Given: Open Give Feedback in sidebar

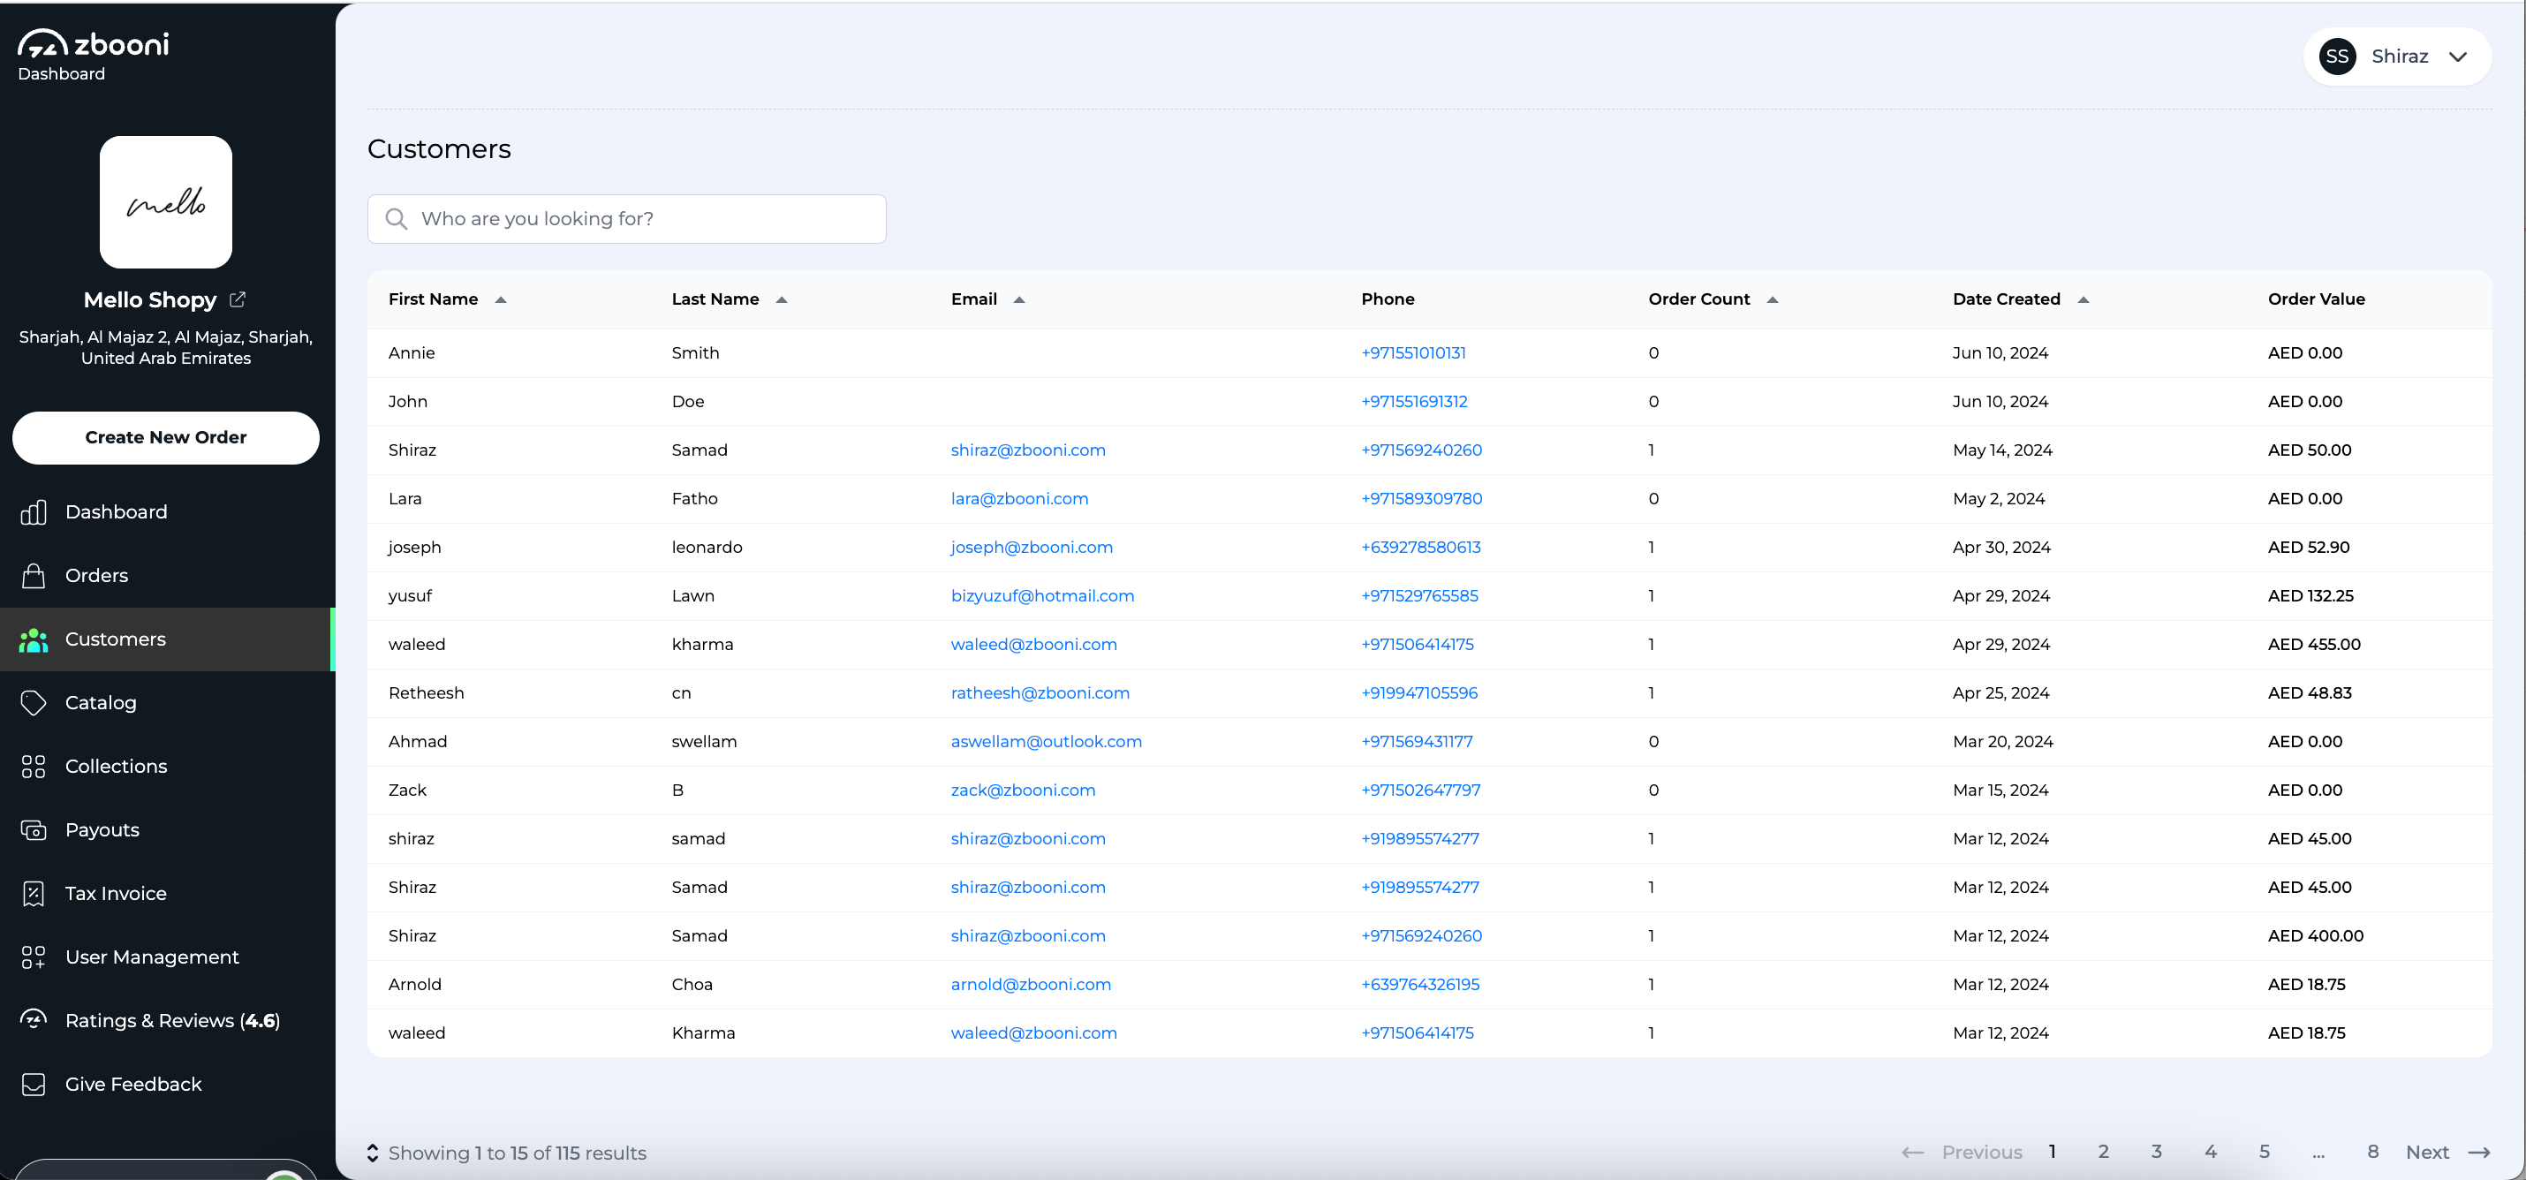Looking at the screenshot, I should tap(133, 1084).
